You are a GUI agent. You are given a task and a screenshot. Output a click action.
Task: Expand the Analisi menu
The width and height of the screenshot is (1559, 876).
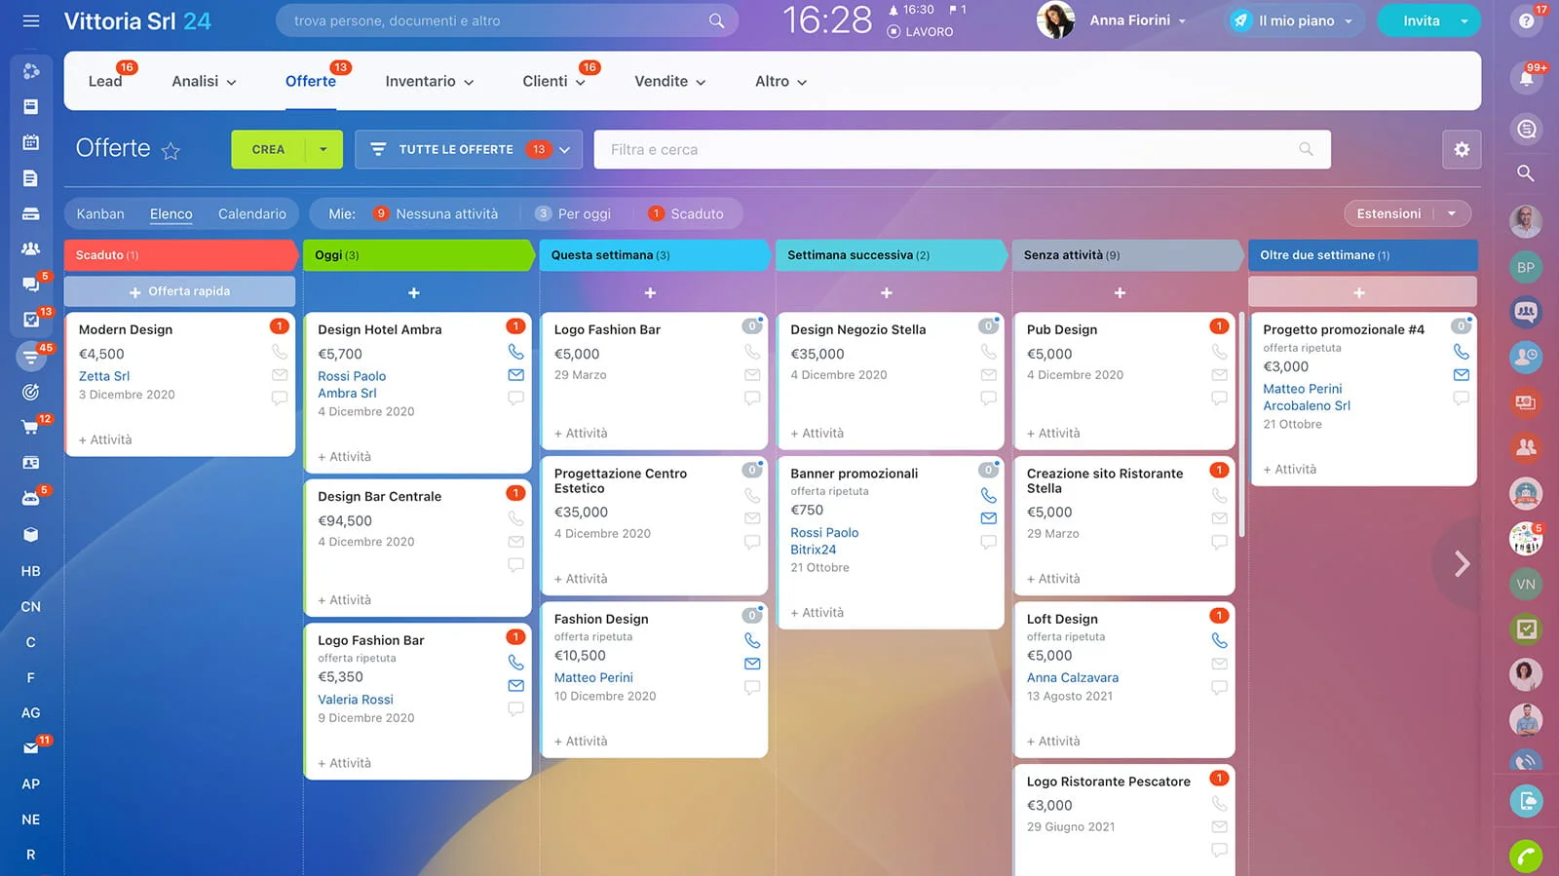coord(204,82)
